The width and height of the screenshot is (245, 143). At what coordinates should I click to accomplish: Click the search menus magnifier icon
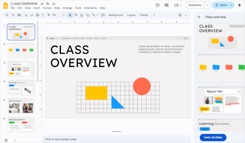7,15
